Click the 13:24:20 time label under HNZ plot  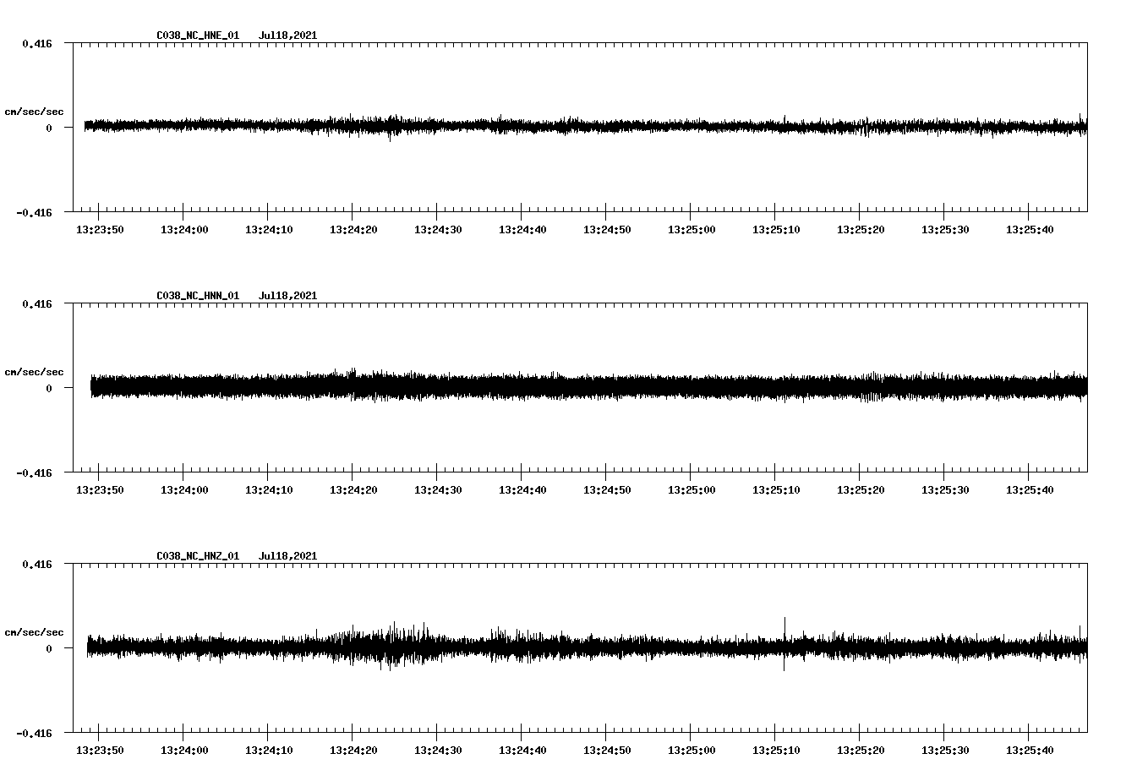(353, 751)
